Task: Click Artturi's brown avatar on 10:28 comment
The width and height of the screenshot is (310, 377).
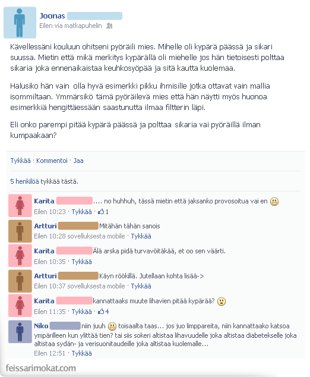Action: tap(20, 231)
